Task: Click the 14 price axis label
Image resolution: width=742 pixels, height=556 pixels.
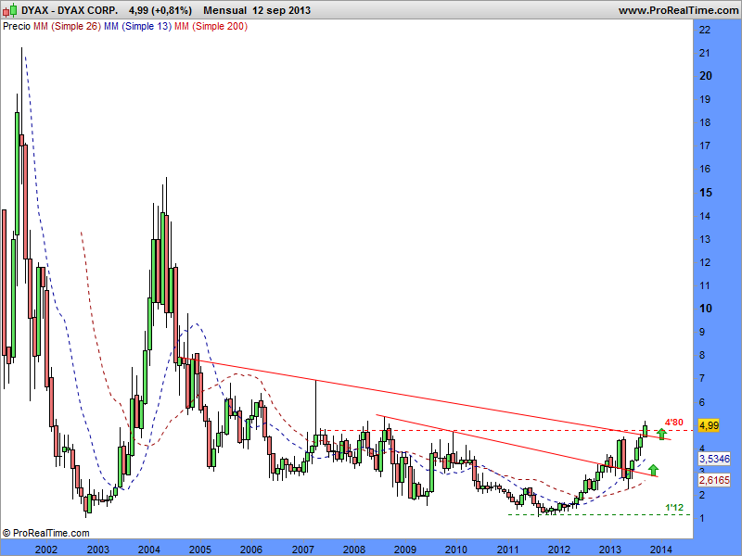Action: 705,216
